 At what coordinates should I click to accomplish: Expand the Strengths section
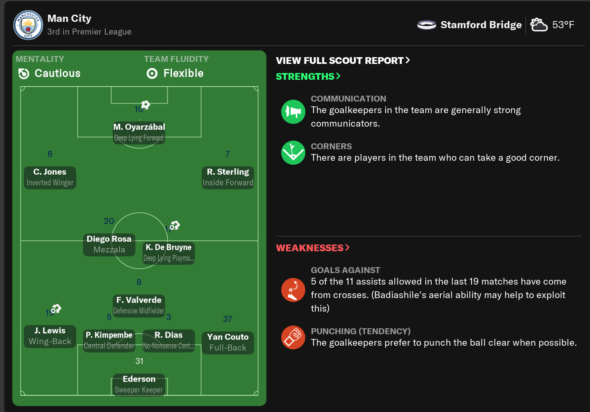(308, 76)
